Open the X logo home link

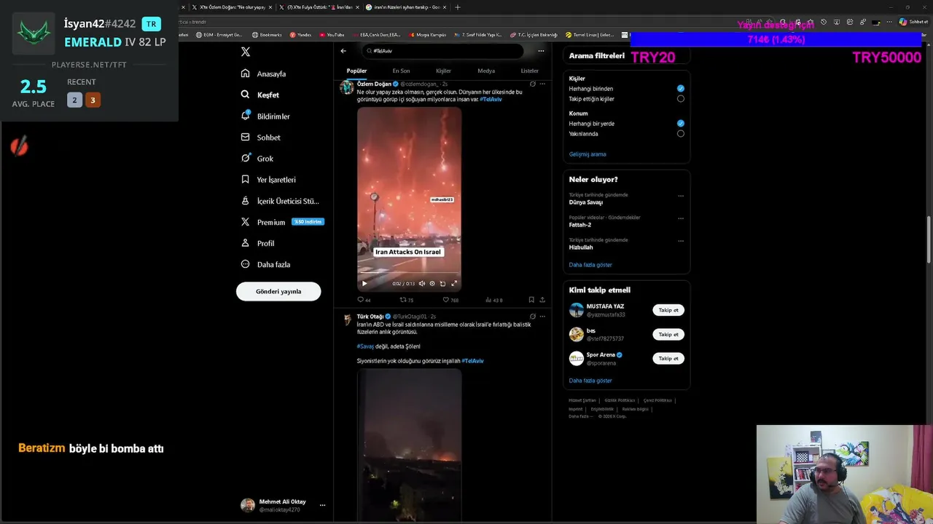tap(246, 52)
